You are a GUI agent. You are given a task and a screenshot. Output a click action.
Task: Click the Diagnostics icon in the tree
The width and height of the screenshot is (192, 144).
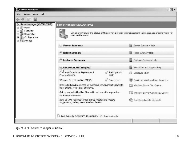(22, 34)
